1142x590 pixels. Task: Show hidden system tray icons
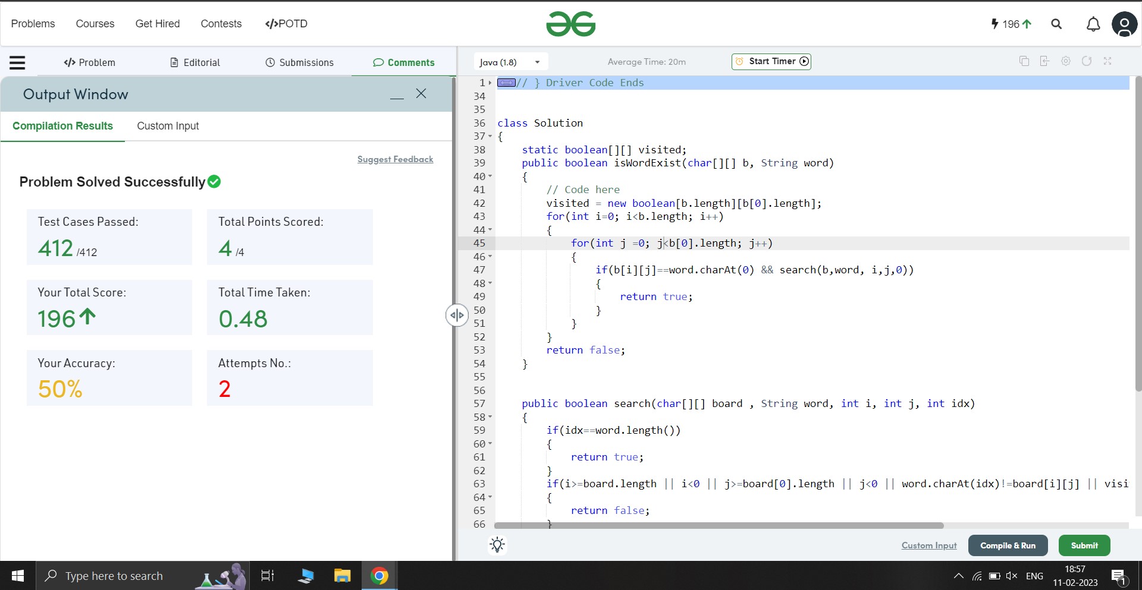958,576
